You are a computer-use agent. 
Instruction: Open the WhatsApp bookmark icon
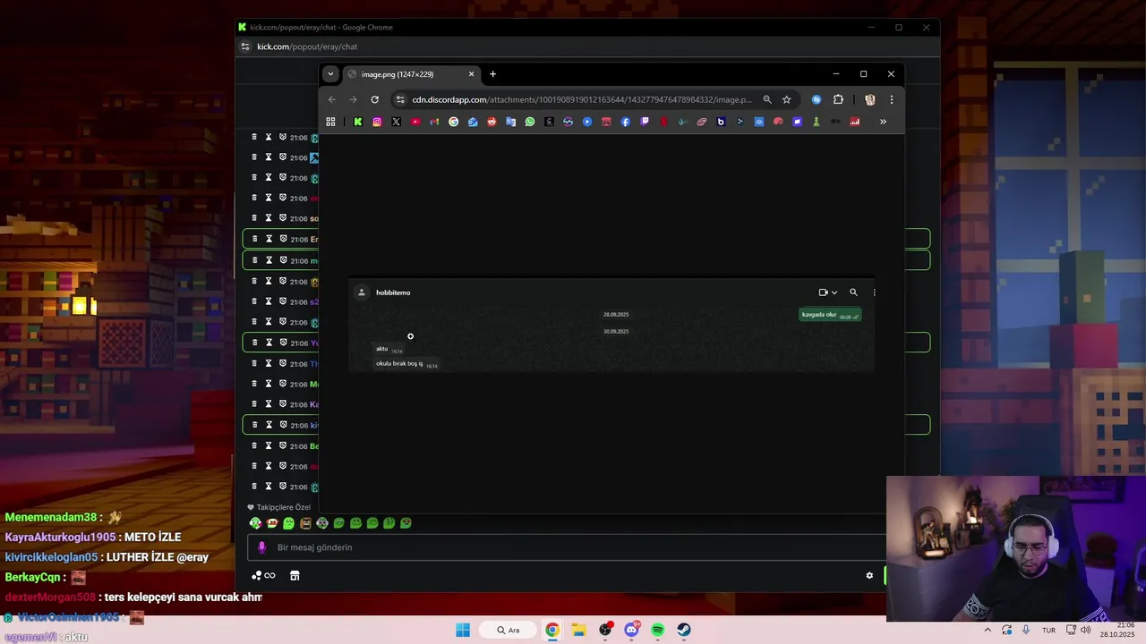click(x=530, y=122)
